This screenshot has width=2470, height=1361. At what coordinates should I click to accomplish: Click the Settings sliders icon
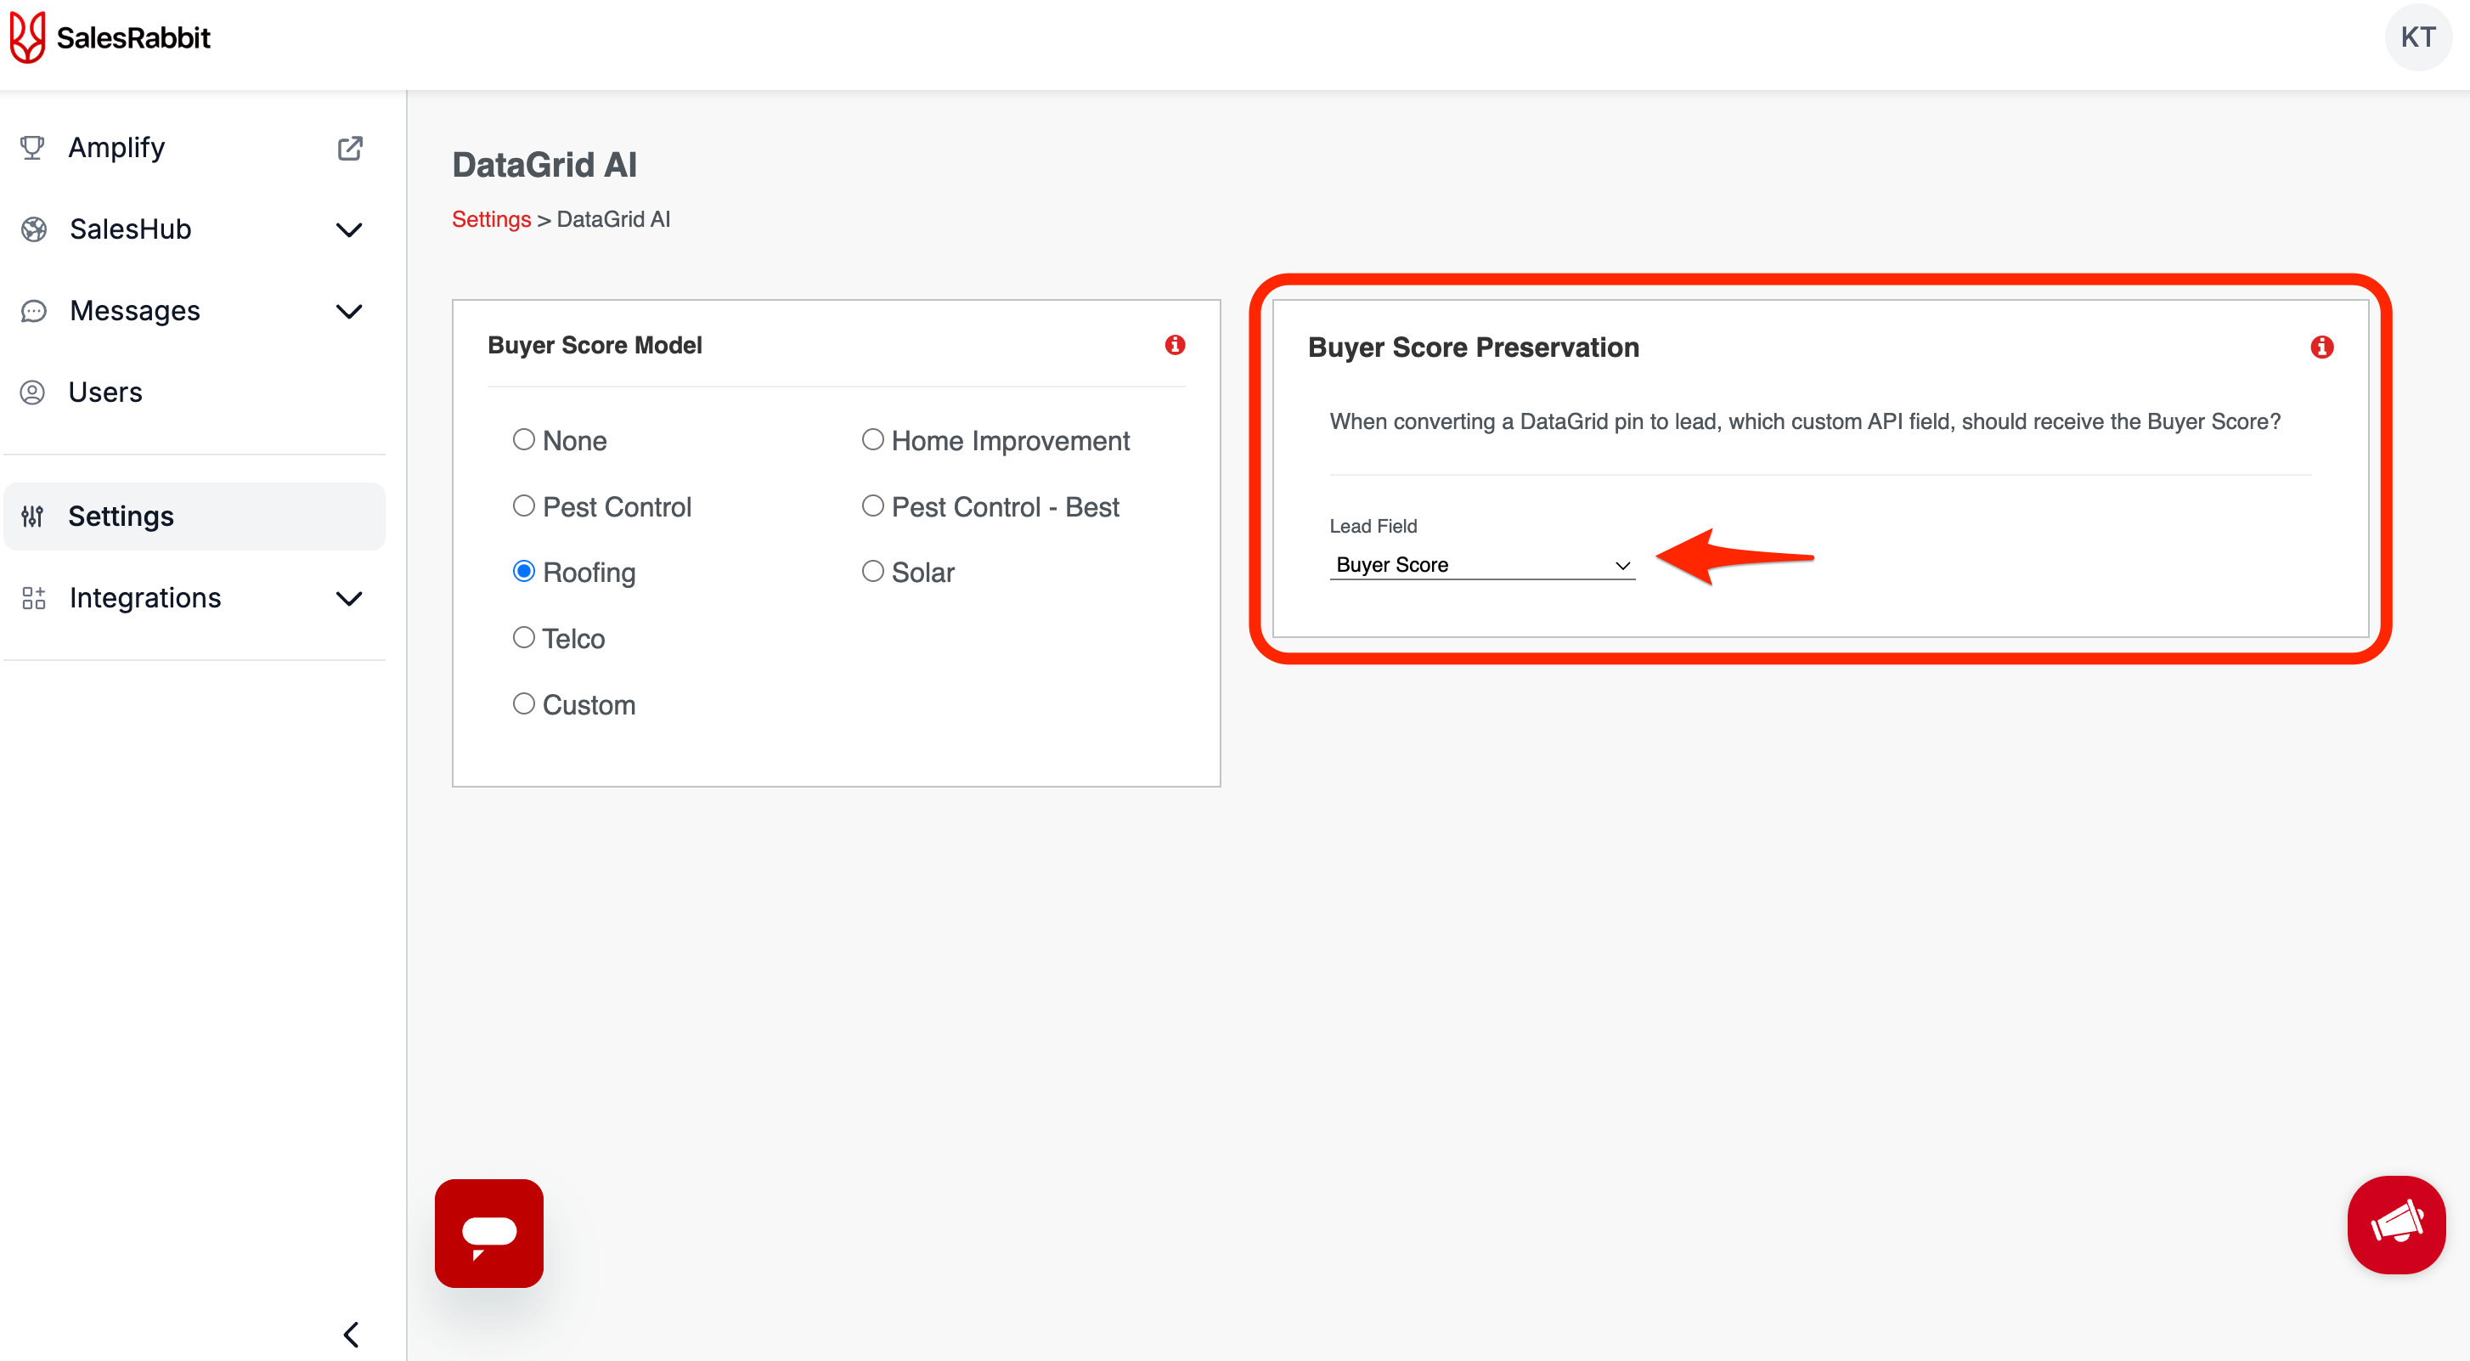[32, 516]
